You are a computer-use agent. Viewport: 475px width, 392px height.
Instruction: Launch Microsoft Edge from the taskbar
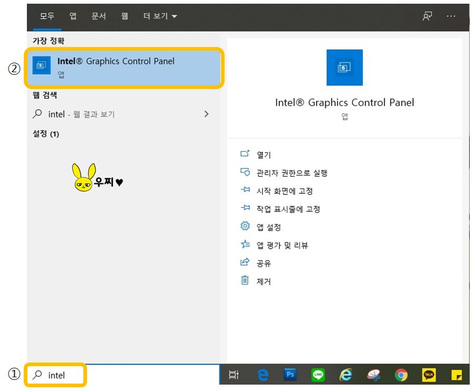tap(263, 375)
